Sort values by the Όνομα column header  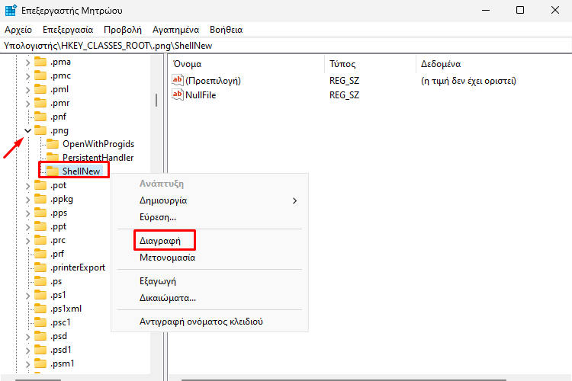pyautogui.click(x=246, y=64)
